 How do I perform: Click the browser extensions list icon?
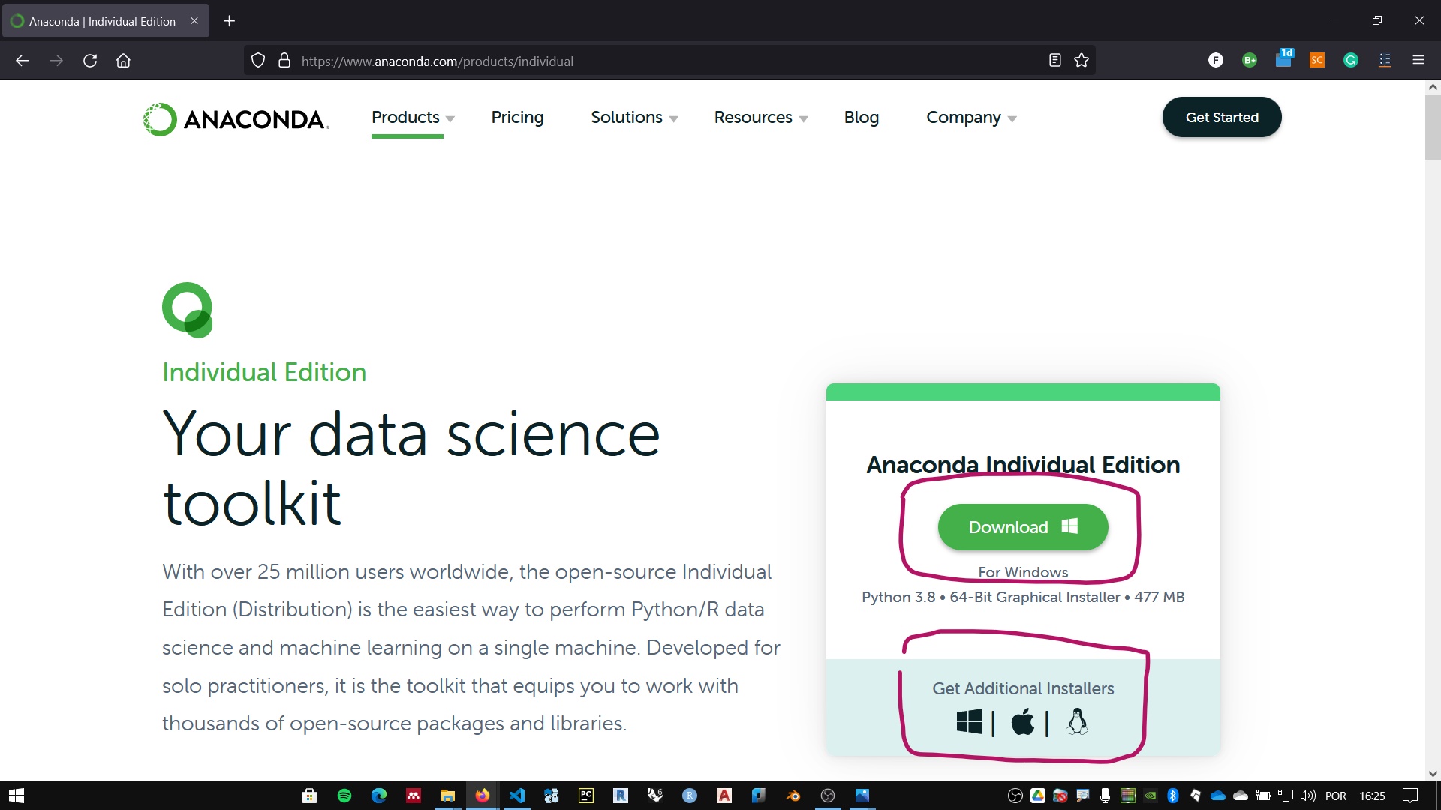(1385, 60)
